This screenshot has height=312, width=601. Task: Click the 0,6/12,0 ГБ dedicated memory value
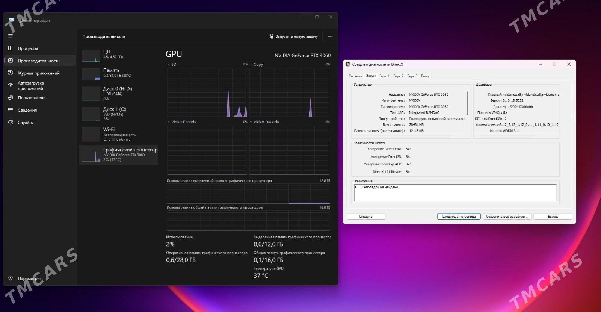pos(268,244)
